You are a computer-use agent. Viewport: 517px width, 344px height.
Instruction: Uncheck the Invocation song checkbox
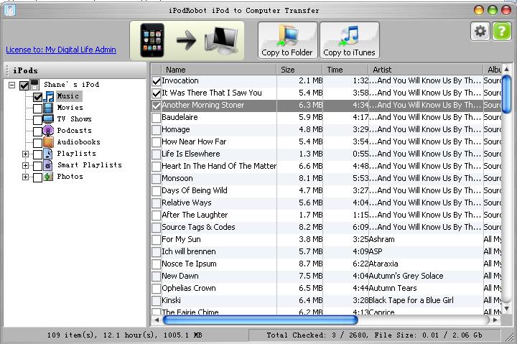tap(157, 81)
